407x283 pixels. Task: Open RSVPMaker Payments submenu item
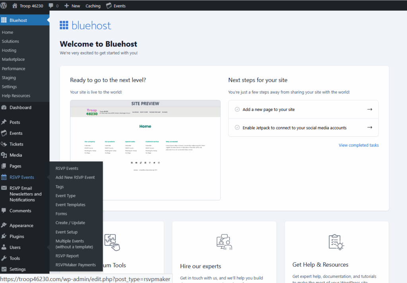click(76, 265)
